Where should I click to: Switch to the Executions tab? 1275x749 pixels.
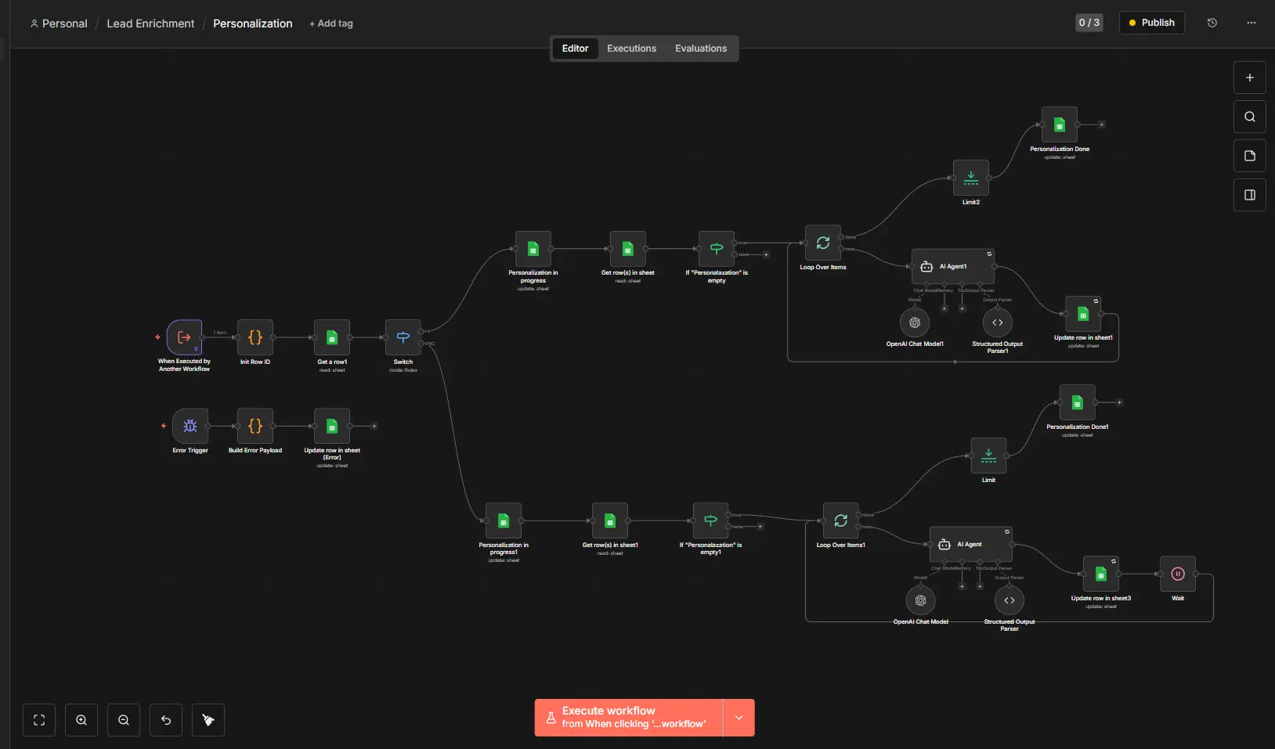pyautogui.click(x=631, y=49)
